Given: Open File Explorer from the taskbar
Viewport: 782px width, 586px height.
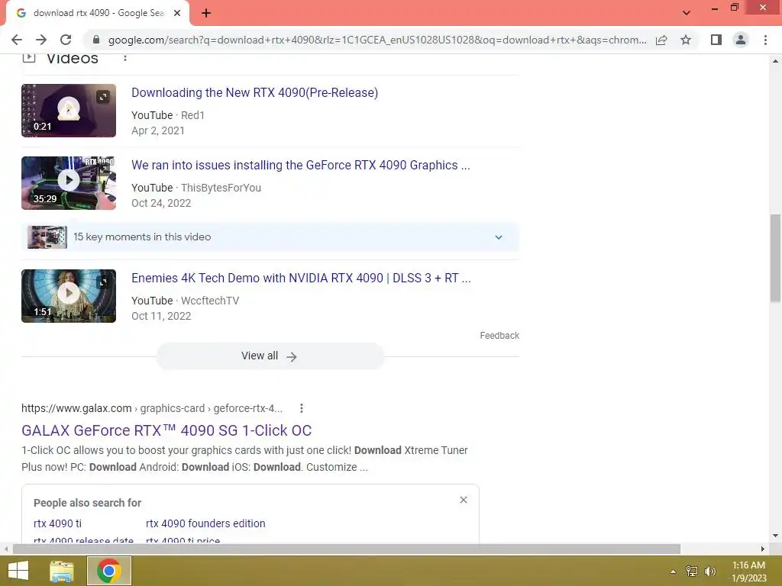Looking at the screenshot, I should 62,571.
